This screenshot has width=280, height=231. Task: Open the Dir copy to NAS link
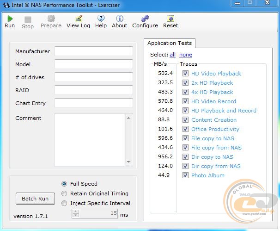click(213, 157)
